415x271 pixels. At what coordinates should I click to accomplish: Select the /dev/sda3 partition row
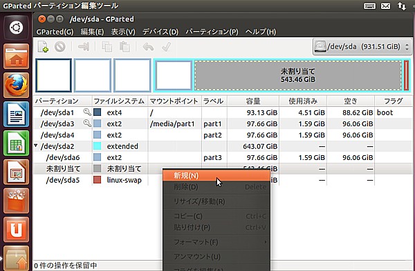click(x=223, y=123)
